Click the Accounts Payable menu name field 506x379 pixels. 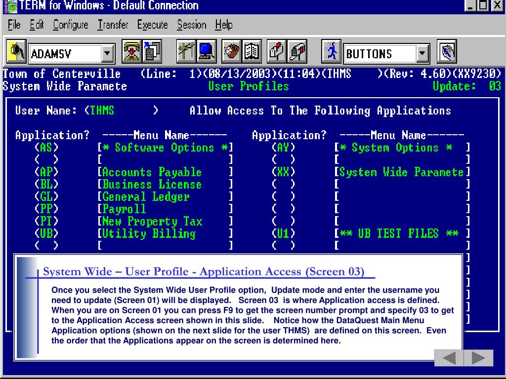click(165, 172)
